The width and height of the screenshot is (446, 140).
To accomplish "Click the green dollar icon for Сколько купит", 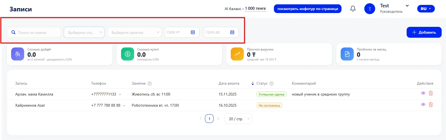I will [x=128, y=54].
